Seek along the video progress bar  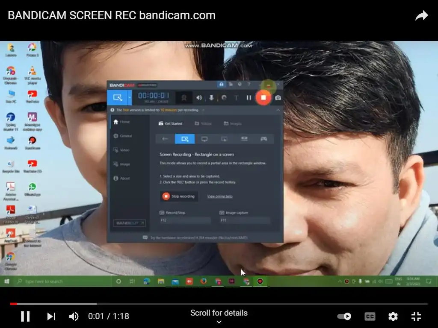(219, 304)
